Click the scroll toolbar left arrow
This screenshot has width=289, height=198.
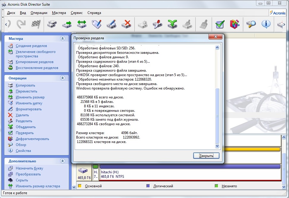point(6,24)
